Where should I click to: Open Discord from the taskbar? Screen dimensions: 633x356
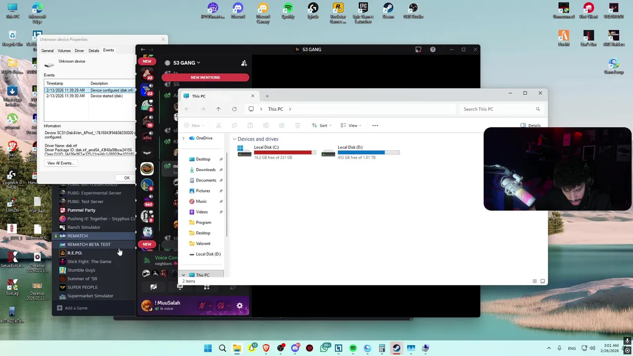coord(295,348)
